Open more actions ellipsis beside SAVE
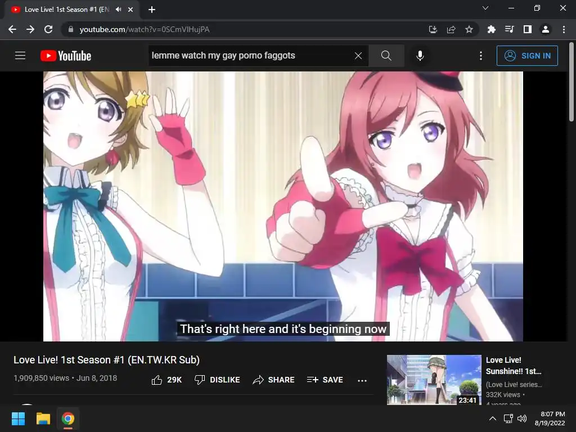Screen dimensions: 576x432 point(362,381)
